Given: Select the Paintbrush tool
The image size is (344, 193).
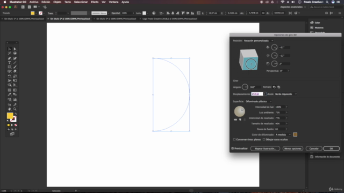Looking at the screenshot, I should click(15, 67).
